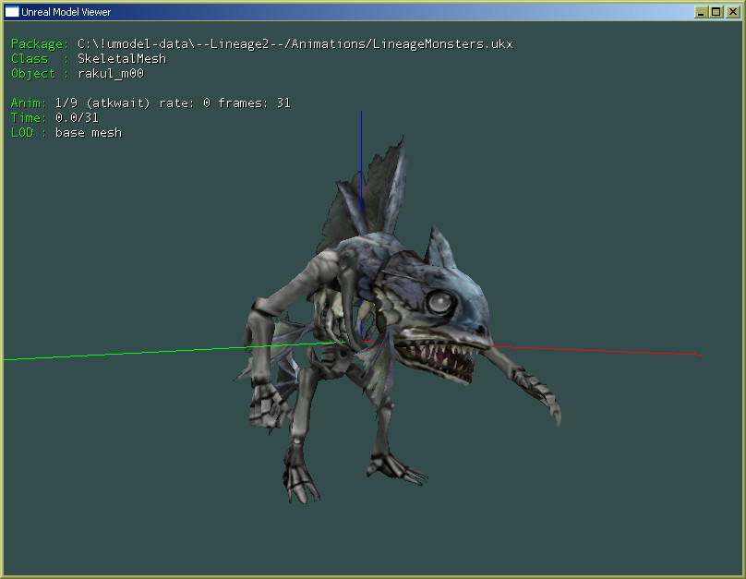Minimize the Unreal Model Viewer window

[x=701, y=12]
